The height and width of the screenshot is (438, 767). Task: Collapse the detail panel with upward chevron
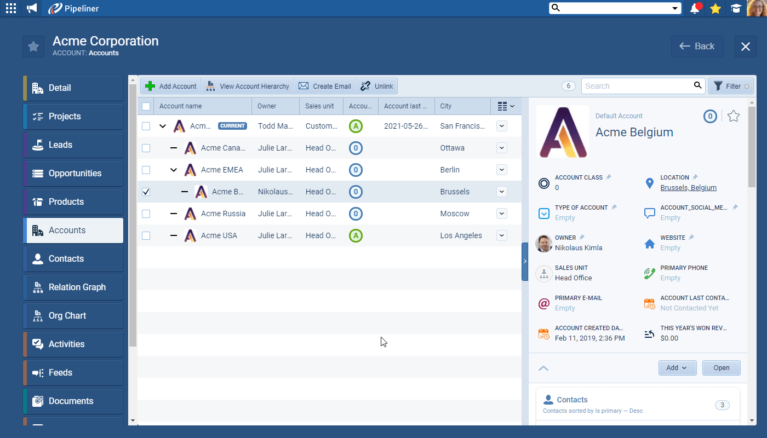pos(543,368)
